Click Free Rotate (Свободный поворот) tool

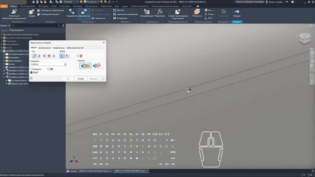pos(48,14)
